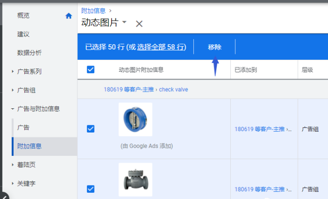Click the 移除 button
328x199 pixels.
coord(214,47)
